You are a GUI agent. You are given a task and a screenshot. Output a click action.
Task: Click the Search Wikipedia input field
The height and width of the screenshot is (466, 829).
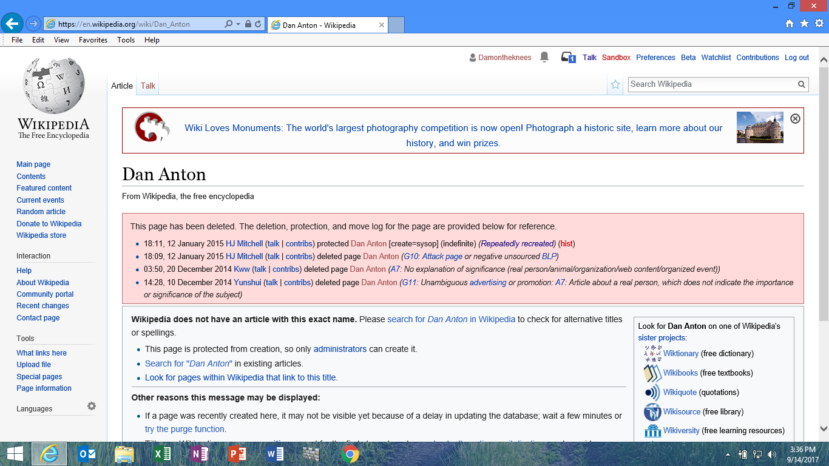click(712, 84)
